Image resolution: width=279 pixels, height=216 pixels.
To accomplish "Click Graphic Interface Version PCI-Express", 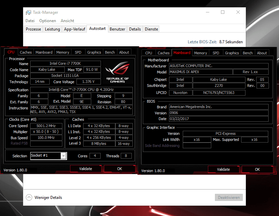I will (225, 133).
